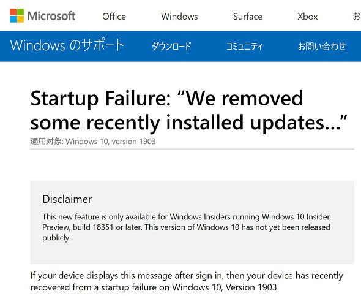Open the Windows のサポート home link
The width and height of the screenshot is (361, 296).
(x=67, y=45)
